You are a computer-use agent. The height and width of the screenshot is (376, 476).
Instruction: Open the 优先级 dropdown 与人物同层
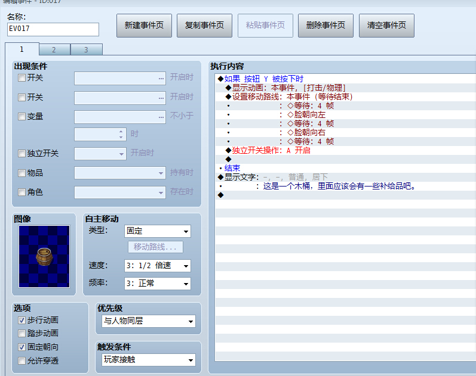click(x=149, y=321)
